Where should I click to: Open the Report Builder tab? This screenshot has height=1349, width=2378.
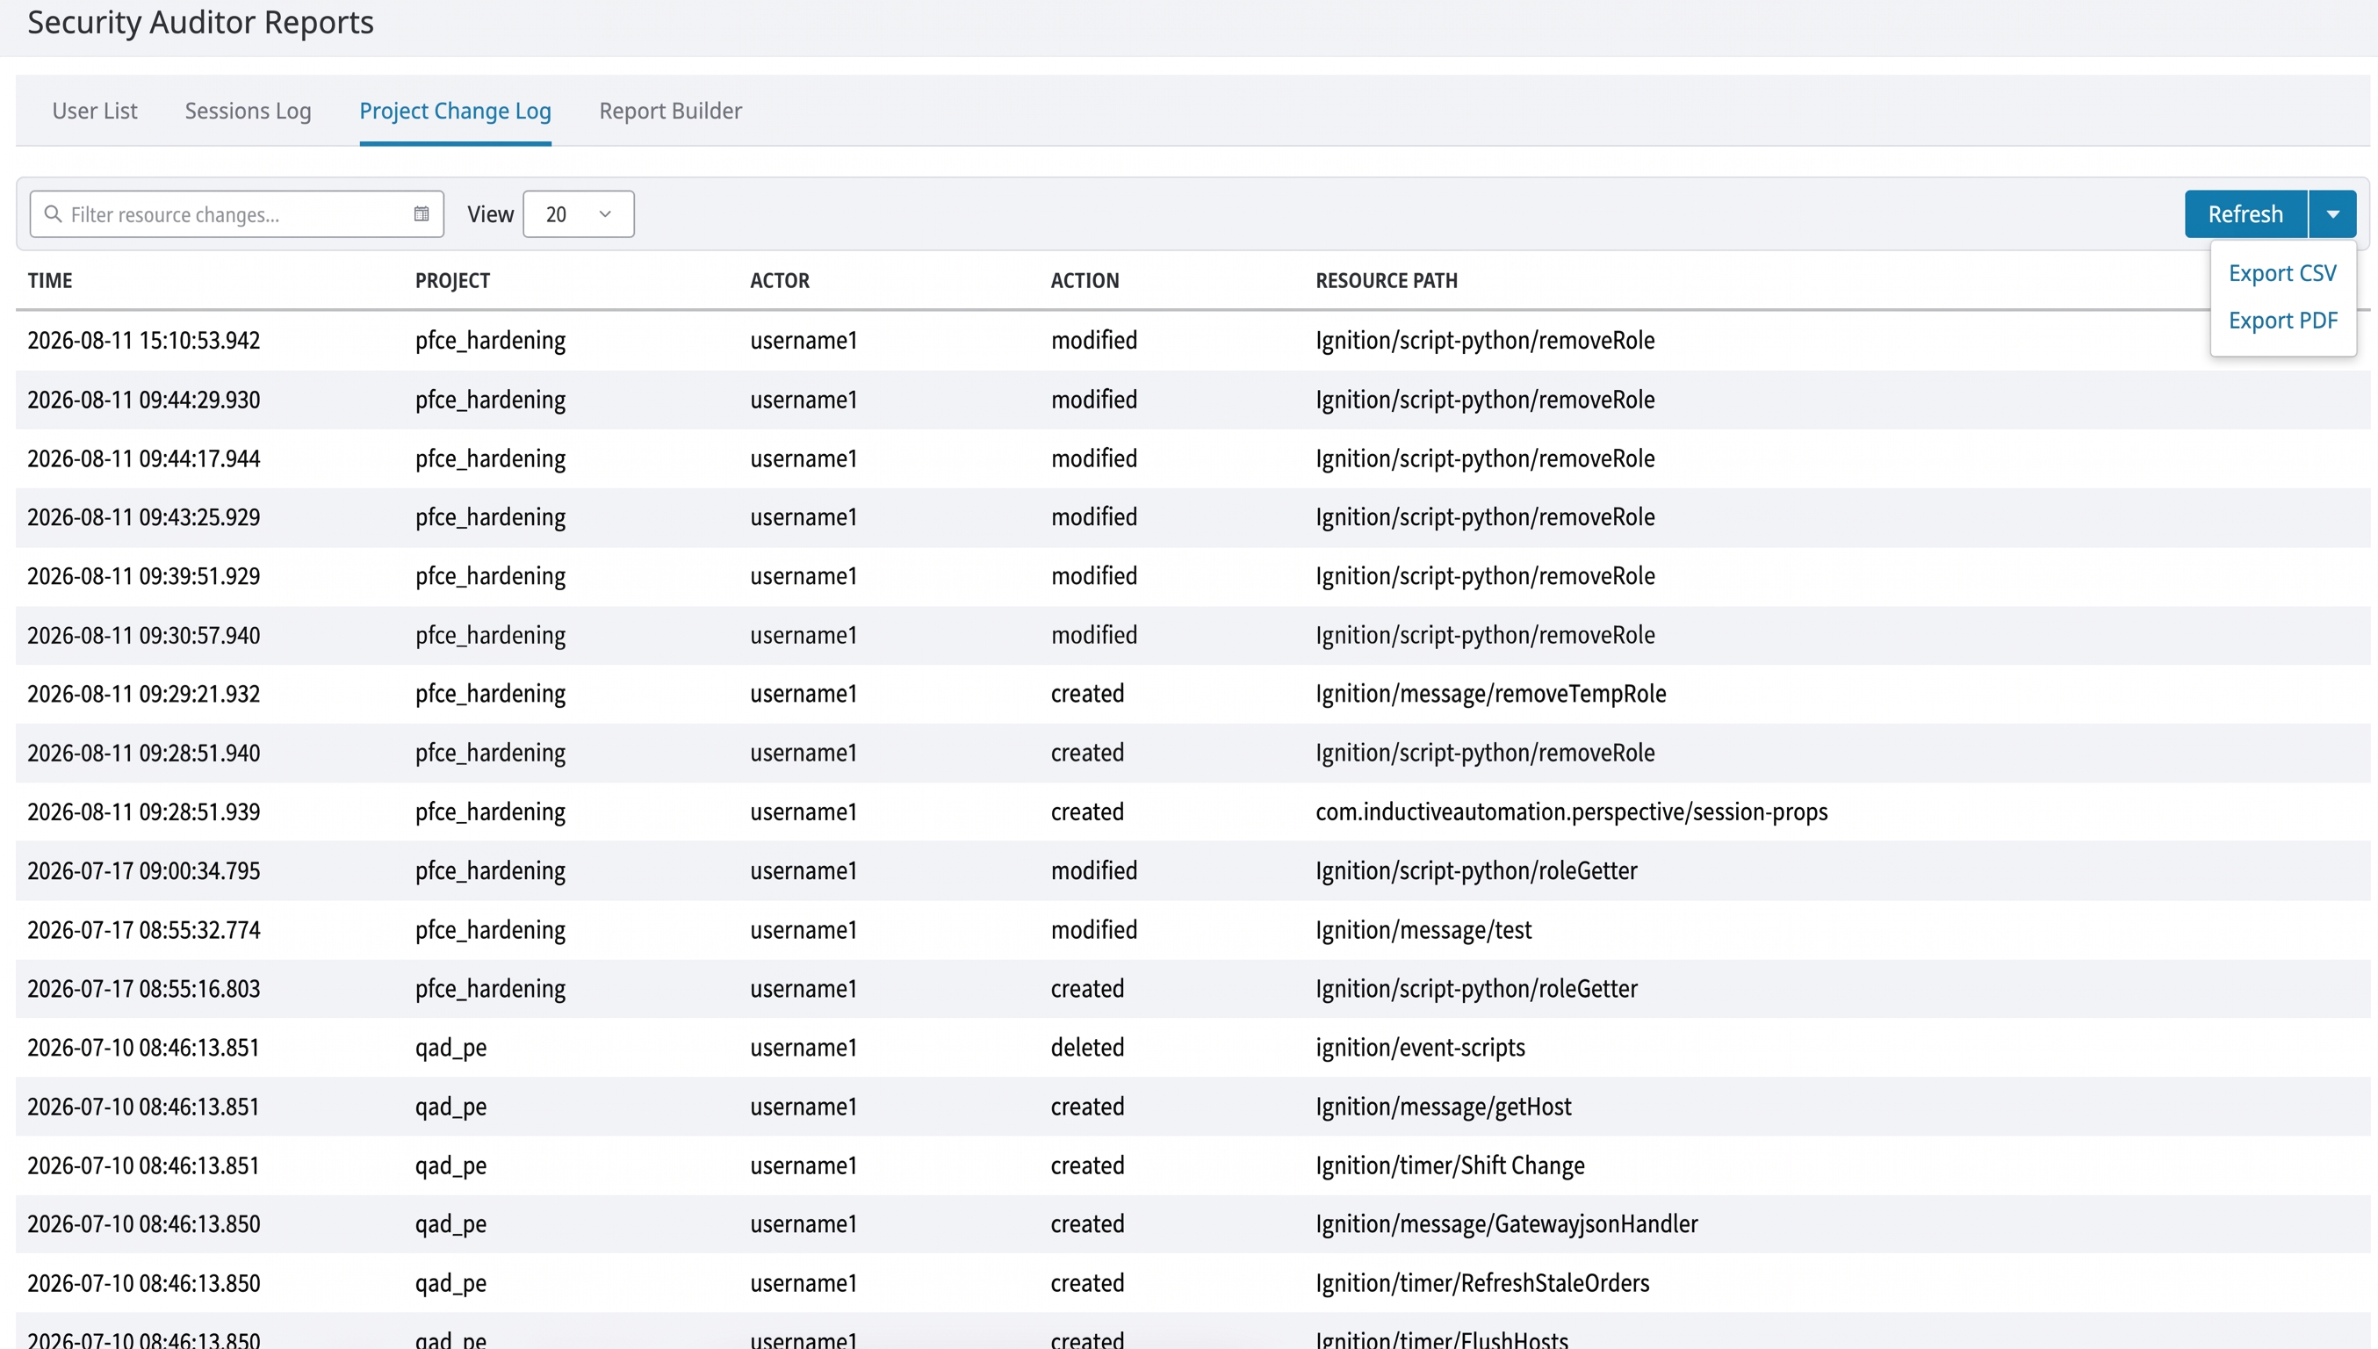click(x=671, y=111)
